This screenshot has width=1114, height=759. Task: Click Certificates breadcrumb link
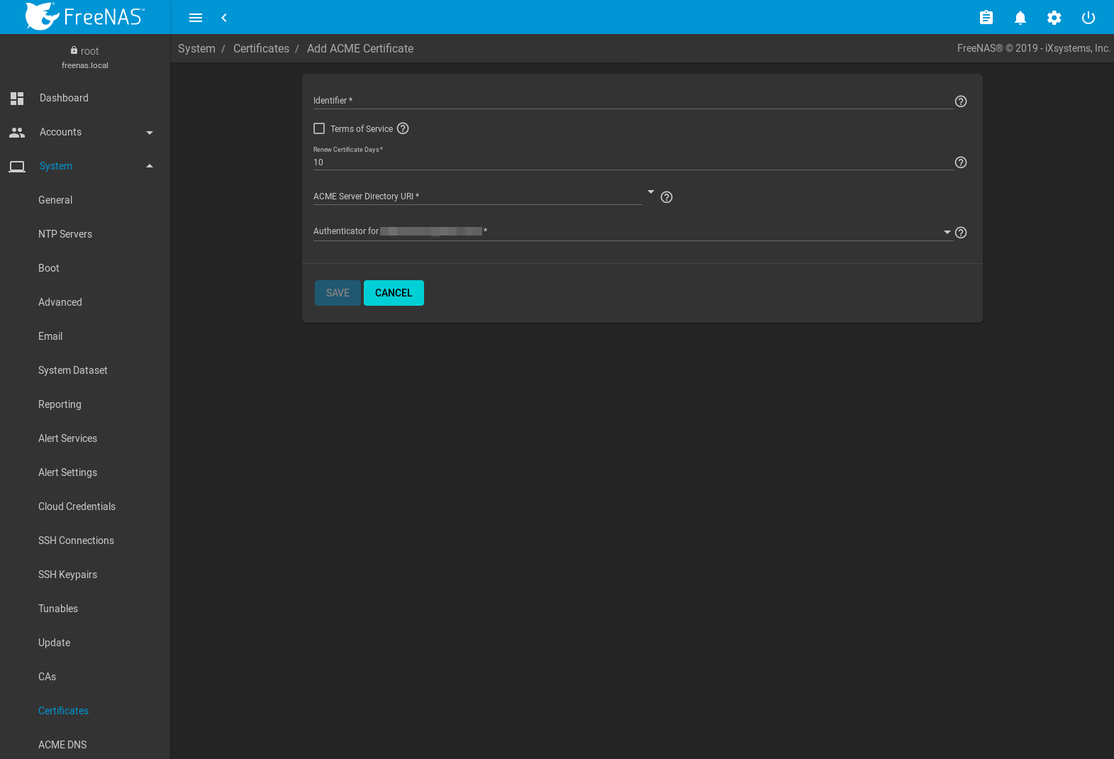coord(261,48)
